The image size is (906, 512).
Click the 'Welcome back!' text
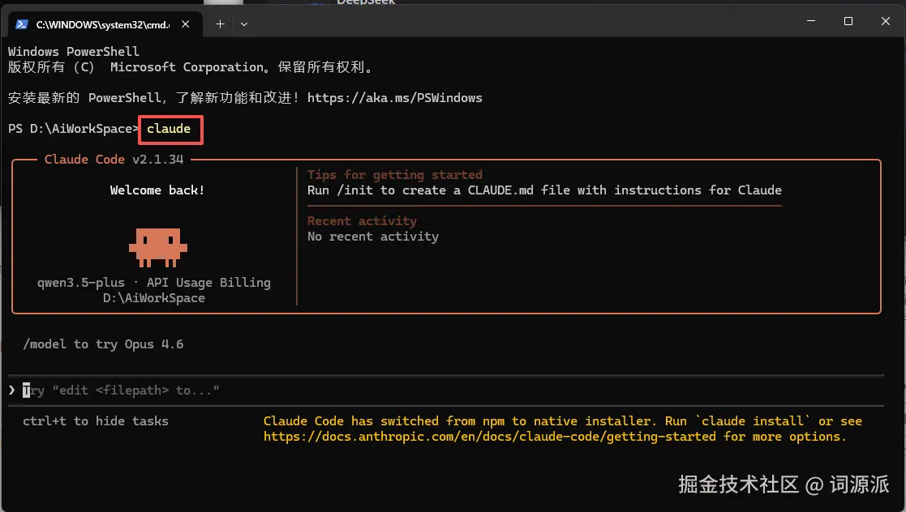(x=157, y=190)
